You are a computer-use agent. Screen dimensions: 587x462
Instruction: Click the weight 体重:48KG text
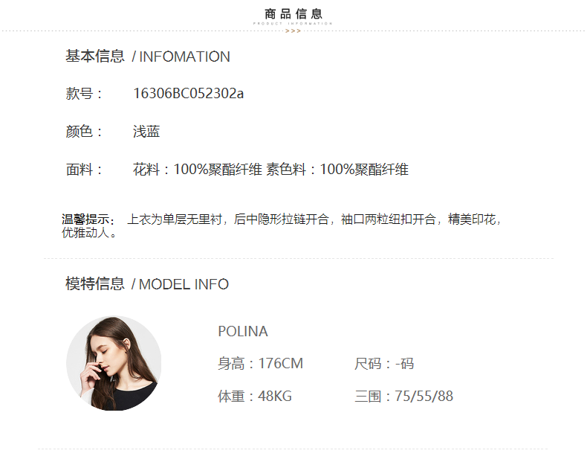coord(255,396)
